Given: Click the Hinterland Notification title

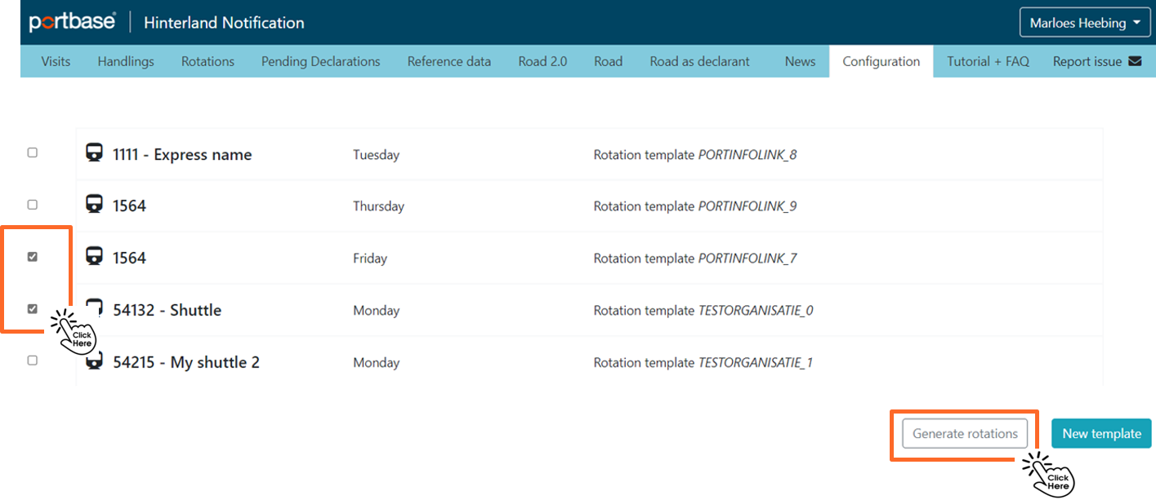Looking at the screenshot, I should point(224,23).
